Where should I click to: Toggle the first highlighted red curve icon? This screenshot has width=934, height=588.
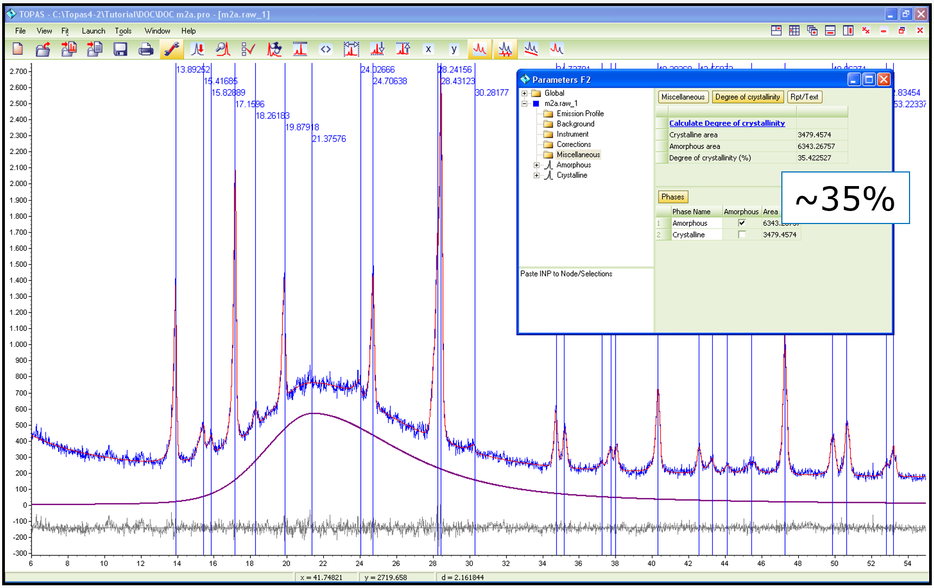pos(480,49)
